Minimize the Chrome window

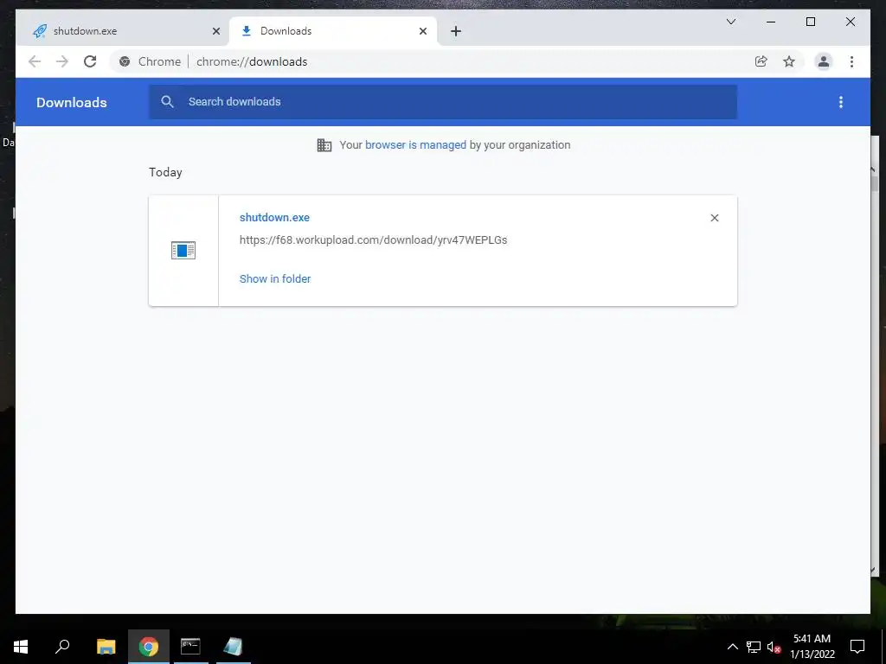(771, 22)
